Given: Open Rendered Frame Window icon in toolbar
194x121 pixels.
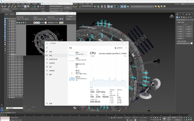Looking at the screenshot, I should point(125,7).
